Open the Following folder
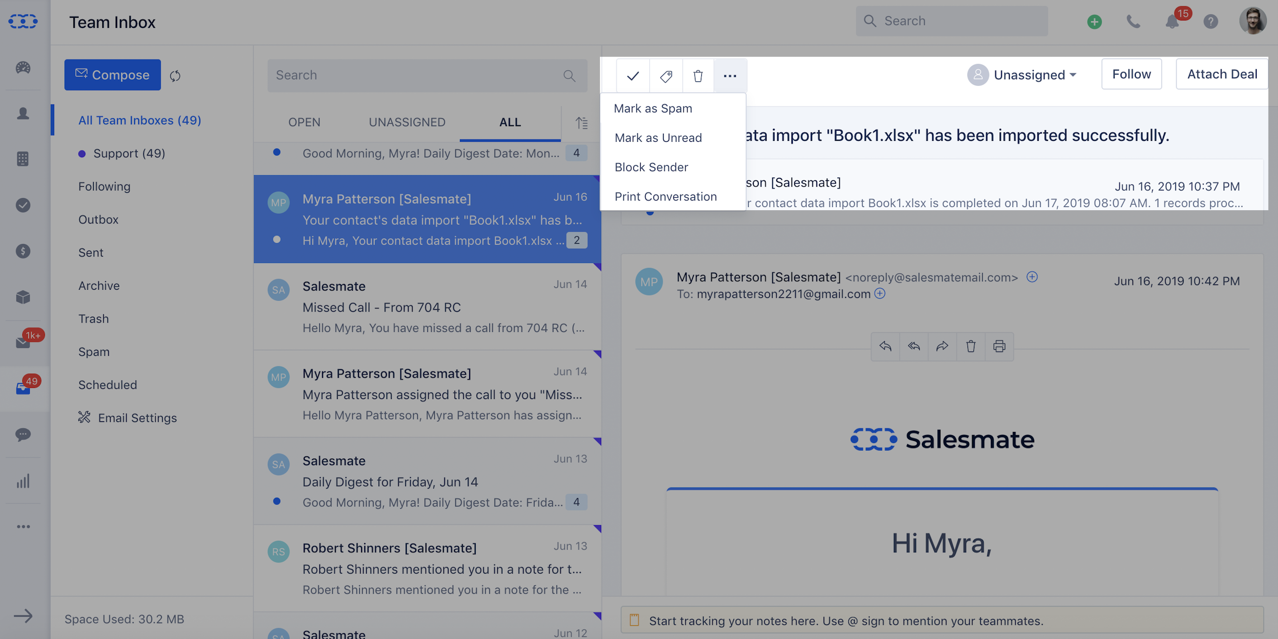This screenshot has width=1278, height=639. pos(104,186)
